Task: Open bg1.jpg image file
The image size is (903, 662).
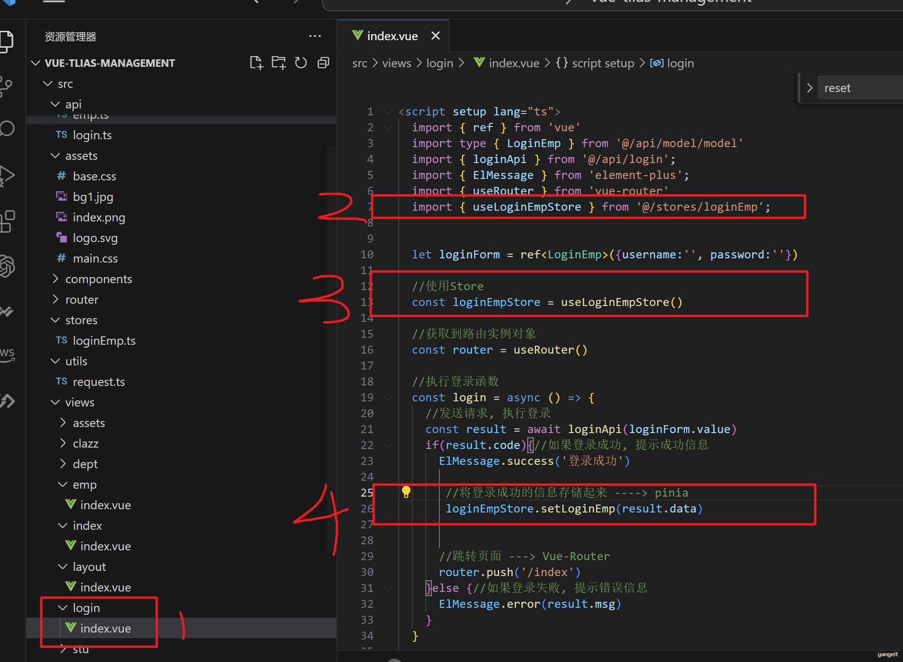Action: pyautogui.click(x=93, y=197)
